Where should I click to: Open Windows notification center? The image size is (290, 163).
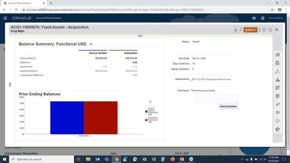tap(284, 159)
